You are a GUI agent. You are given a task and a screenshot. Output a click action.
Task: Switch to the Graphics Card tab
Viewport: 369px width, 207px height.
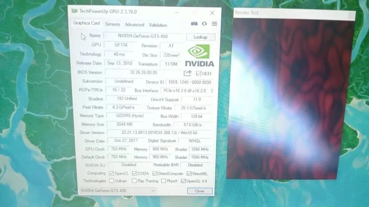click(87, 23)
